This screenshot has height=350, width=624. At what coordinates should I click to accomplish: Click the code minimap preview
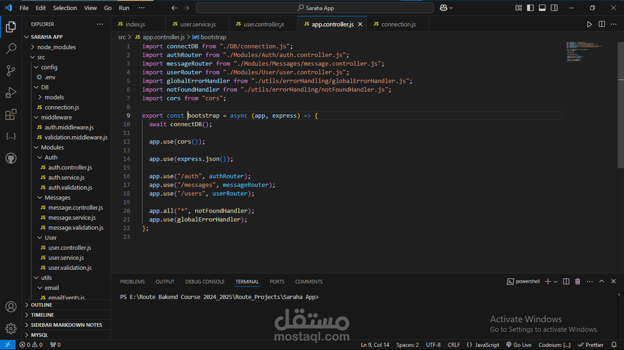click(x=584, y=51)
